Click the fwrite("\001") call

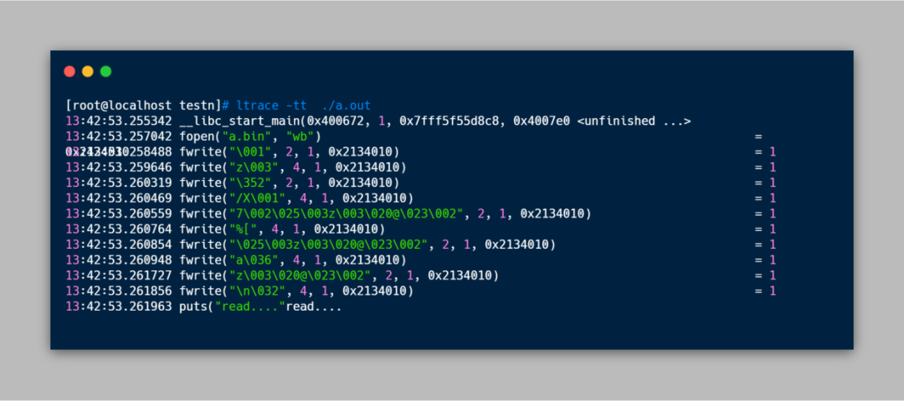[x=289, y=152]
